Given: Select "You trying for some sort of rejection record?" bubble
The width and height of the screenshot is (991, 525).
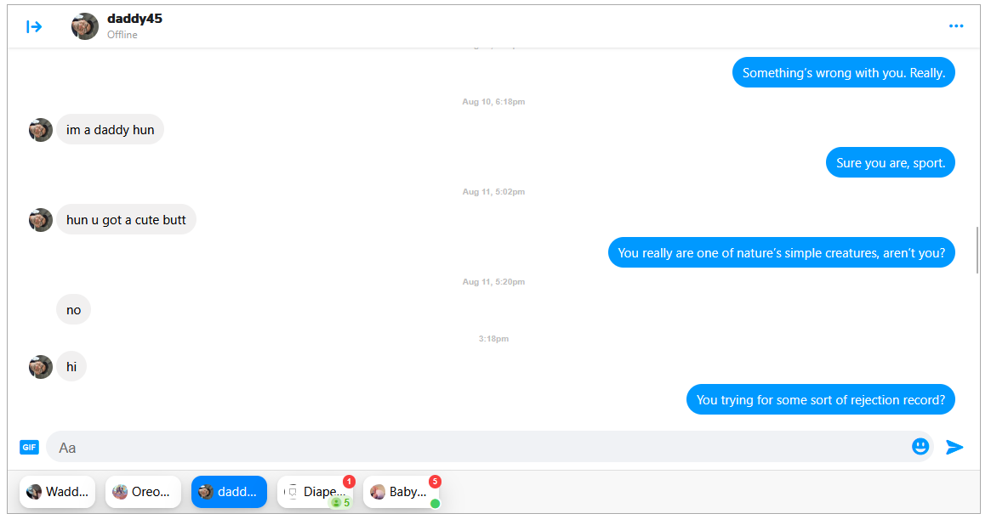Looking at the screenshot, I should pos(820,399).
